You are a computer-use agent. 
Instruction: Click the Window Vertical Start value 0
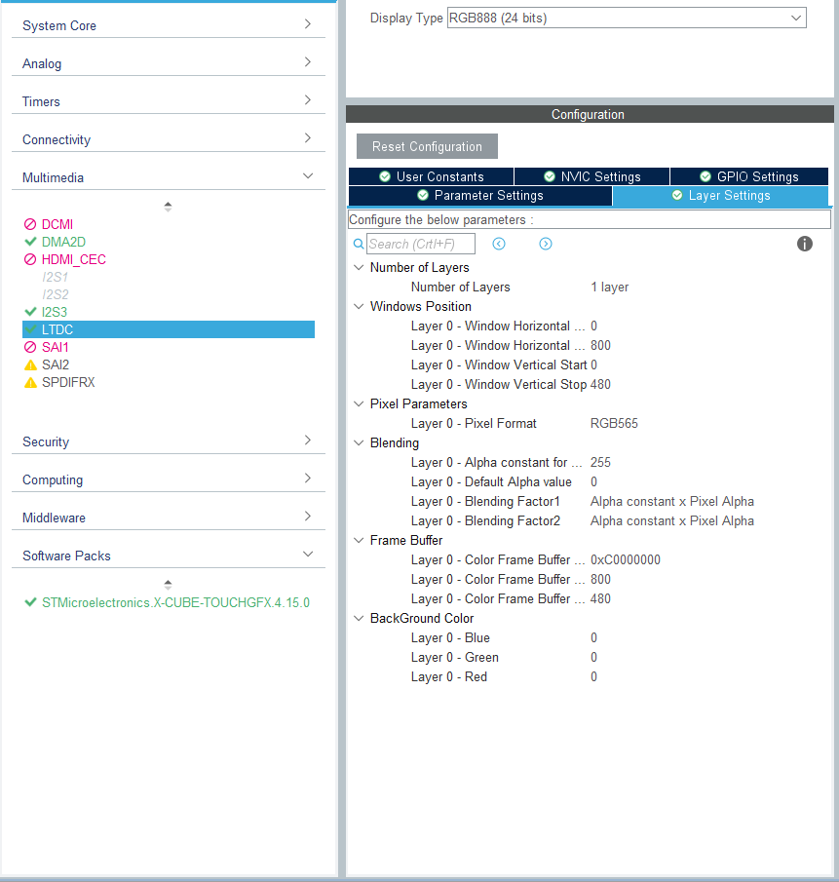(593, 365)
